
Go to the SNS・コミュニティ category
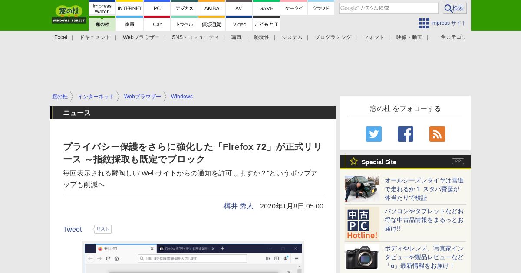pos(195,37)
